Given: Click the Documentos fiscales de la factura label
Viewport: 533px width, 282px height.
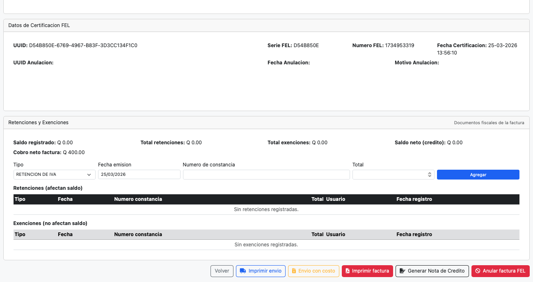Looking at the screenshot, I should [489, 123].
